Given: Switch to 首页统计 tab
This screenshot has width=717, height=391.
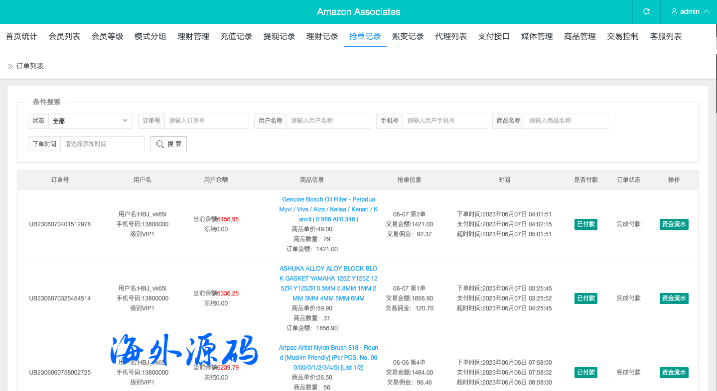Looking at the screenshot, I should pos(21,36).
